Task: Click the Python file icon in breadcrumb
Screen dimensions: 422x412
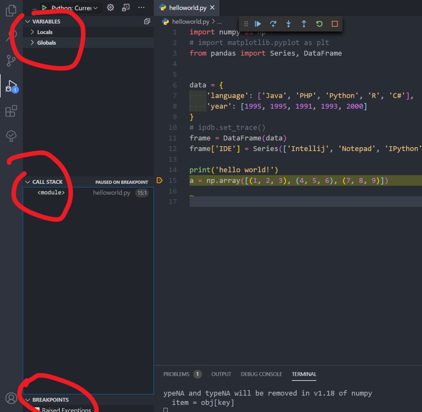Action: point(165,21)
